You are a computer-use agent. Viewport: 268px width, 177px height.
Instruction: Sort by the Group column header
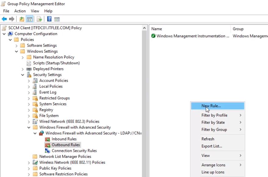pyautogui.click(x=249, y=29)
